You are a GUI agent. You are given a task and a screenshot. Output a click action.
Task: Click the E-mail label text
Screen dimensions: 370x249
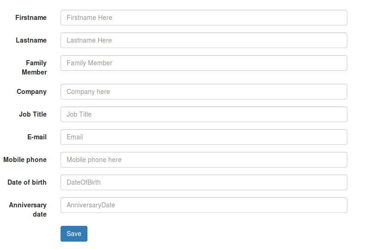click(37, 137)
